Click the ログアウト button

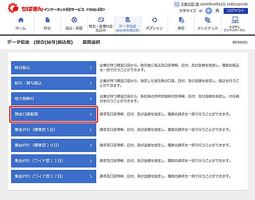(236, 11)
